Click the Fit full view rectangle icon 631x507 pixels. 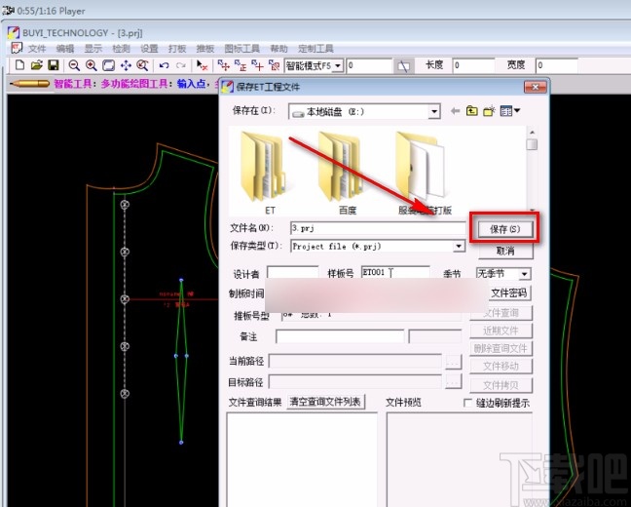(109, 65)
